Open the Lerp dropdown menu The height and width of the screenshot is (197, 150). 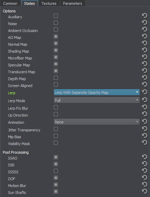(x=97, y=92)
